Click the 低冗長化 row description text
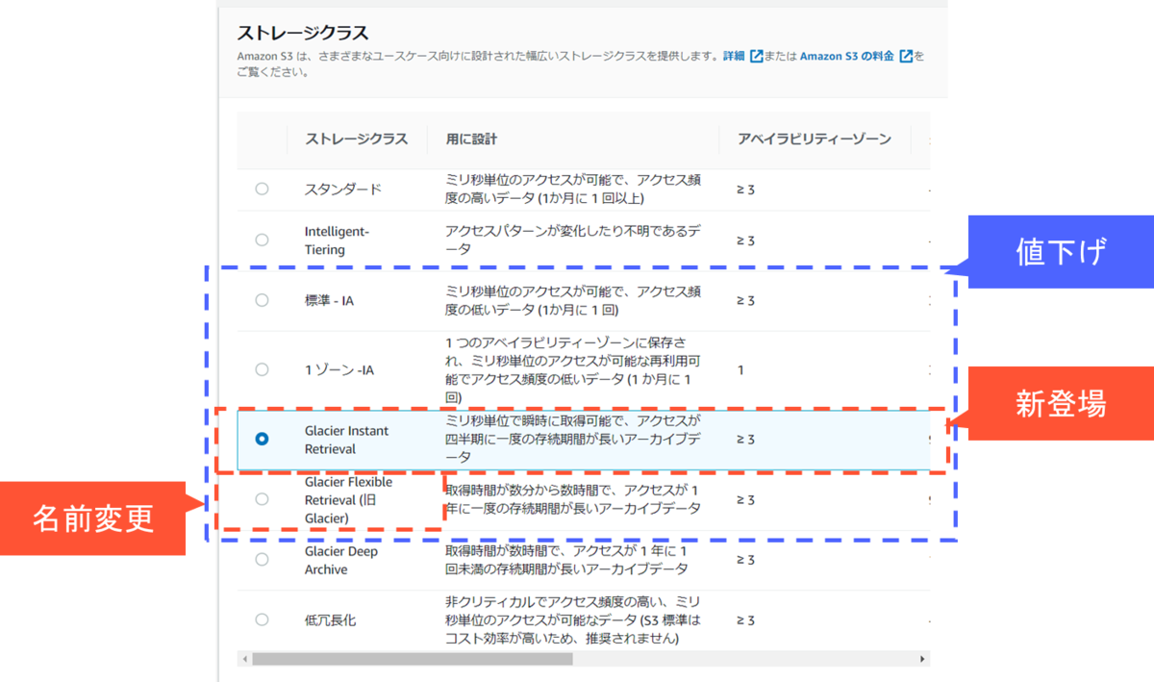 coord(574,620)
